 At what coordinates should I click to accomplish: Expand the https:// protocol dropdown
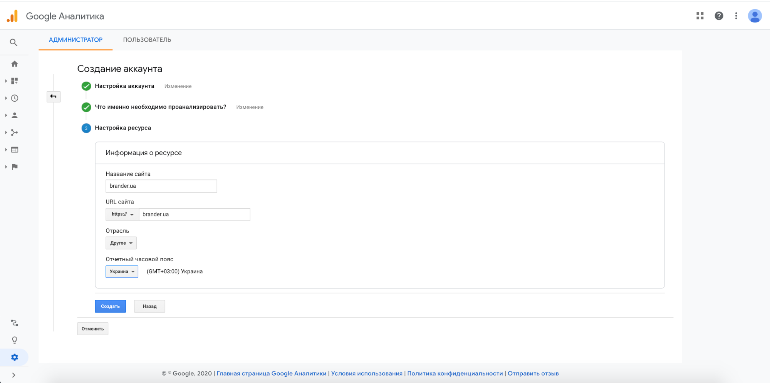click(122, 214)
